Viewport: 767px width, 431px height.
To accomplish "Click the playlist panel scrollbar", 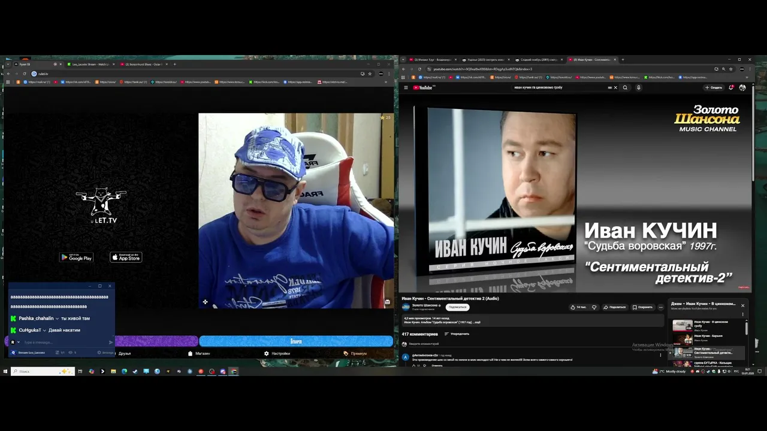I will click(747, 328).
